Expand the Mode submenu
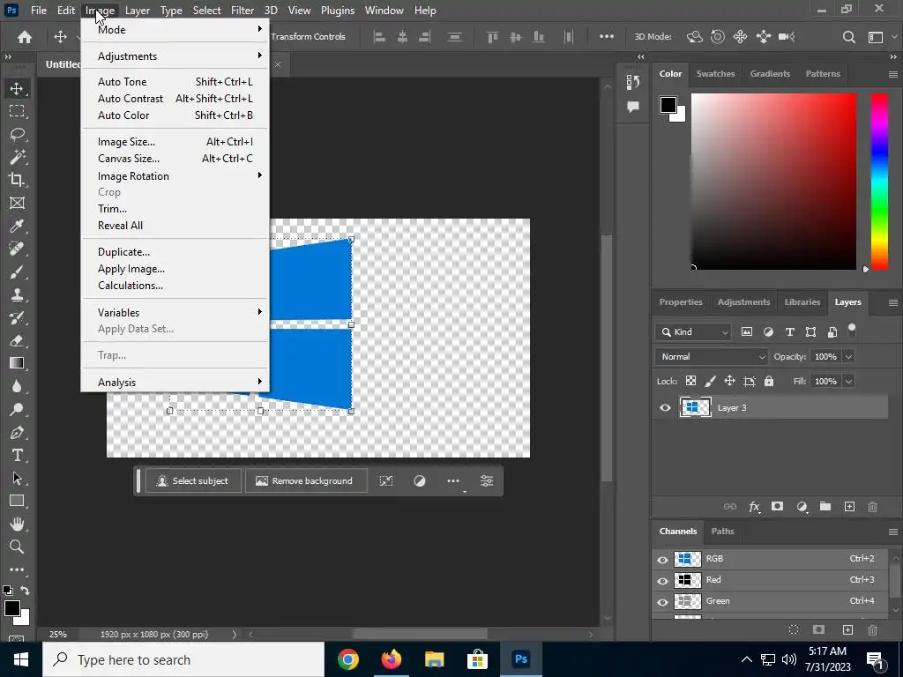Screen dimensions: 903x677 point(175,29)
